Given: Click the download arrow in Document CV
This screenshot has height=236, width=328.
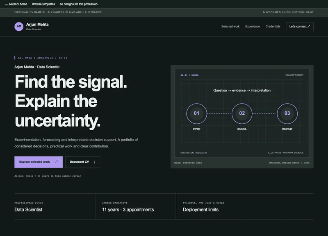Looking at the screenshot, I should click(95, 162).
